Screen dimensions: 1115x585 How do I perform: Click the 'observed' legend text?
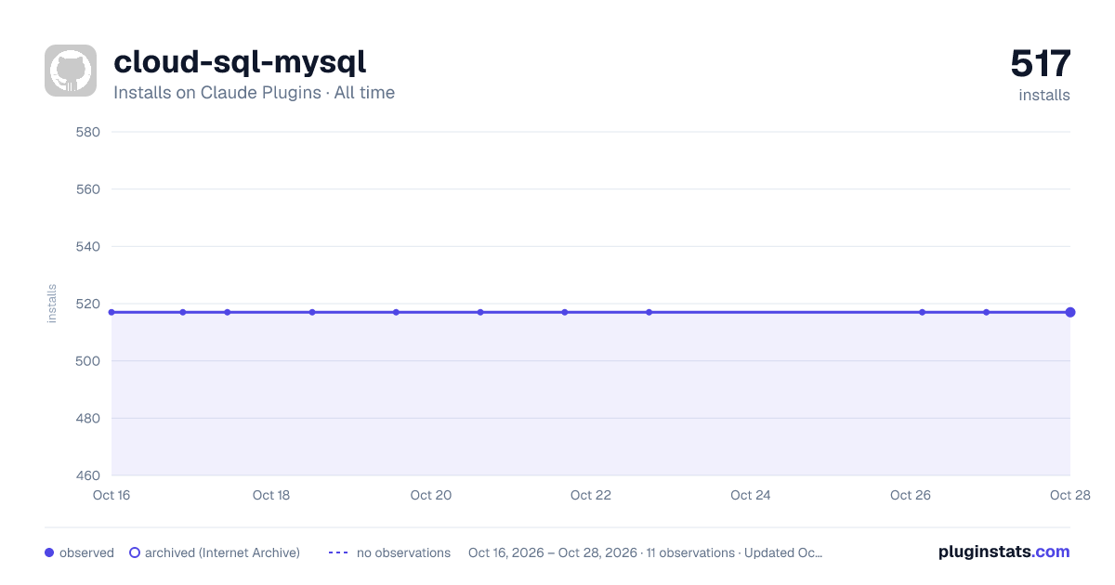click(86, 552)
